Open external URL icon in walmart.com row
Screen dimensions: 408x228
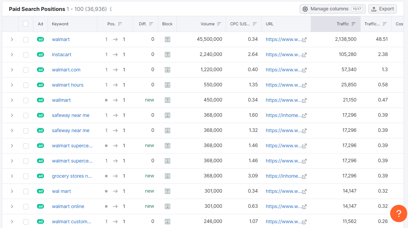tap(304, 70)
